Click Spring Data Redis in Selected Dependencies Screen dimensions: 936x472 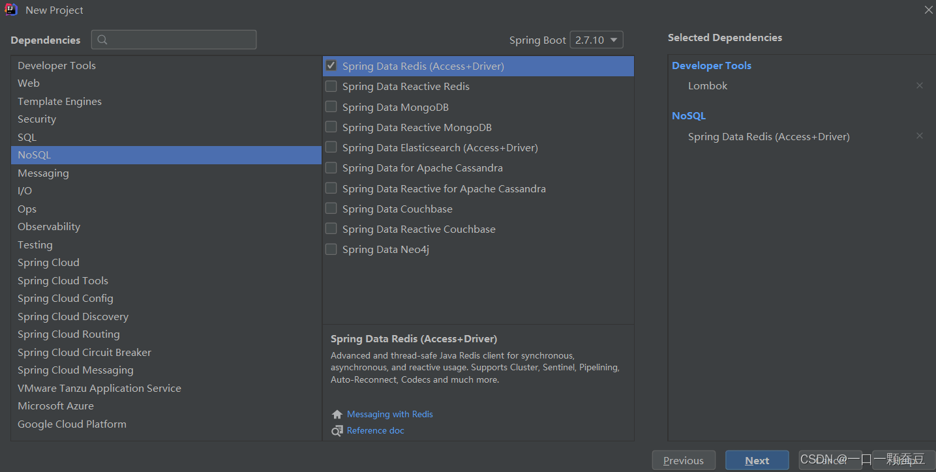tap(769, 137)
